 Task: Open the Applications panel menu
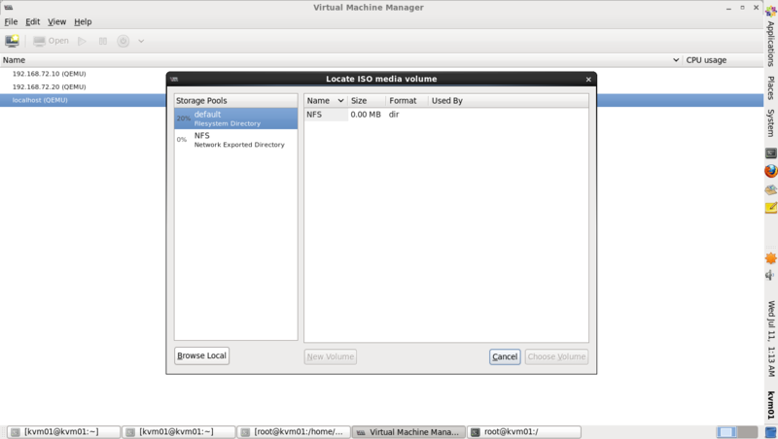[770, 44]
